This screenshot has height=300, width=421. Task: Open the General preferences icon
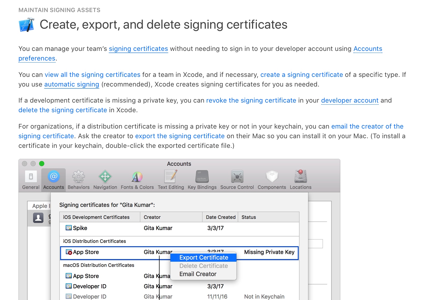point(31,177)
